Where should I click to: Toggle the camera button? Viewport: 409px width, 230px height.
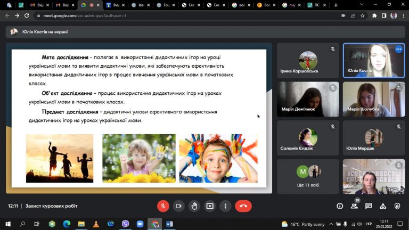(x=179, y=206)
